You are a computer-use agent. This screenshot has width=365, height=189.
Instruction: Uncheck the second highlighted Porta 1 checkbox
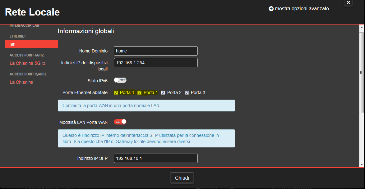[x=139, y=92]
